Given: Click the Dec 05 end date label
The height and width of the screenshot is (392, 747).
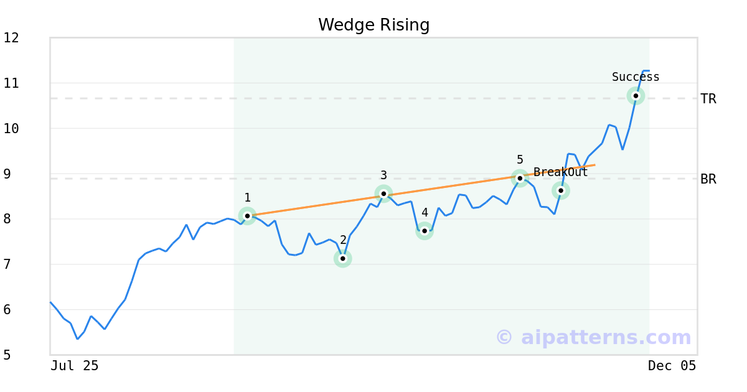Looking at the screenshot, I should tap(672, 366).
